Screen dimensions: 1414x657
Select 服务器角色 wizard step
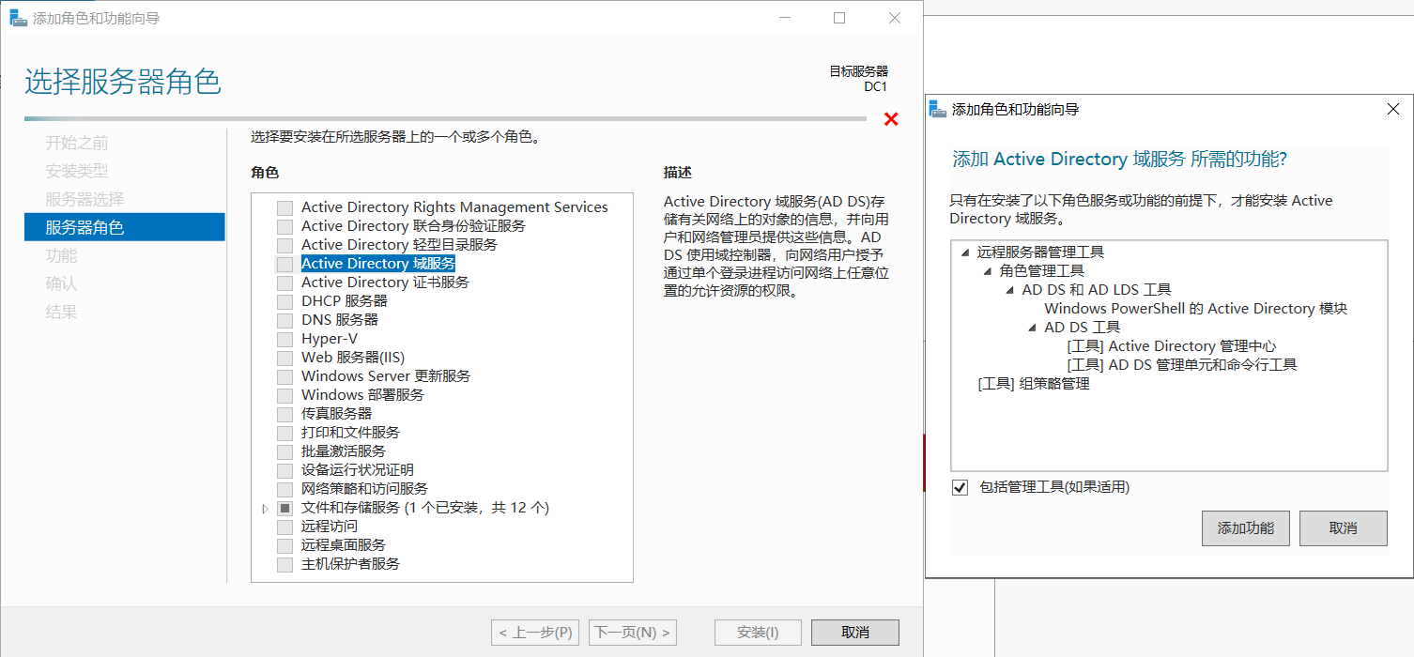tap(125, 227)
